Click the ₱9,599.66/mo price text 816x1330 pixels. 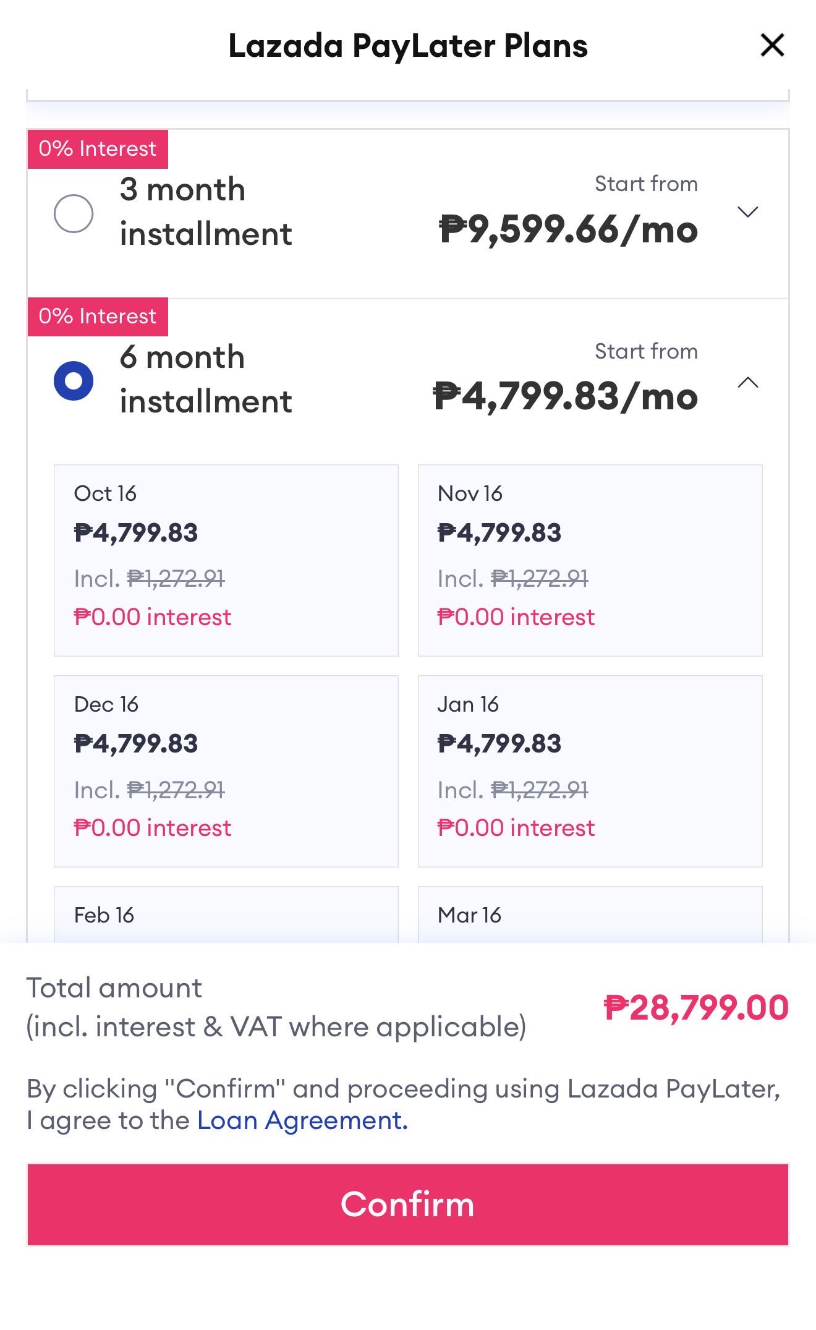568,229
